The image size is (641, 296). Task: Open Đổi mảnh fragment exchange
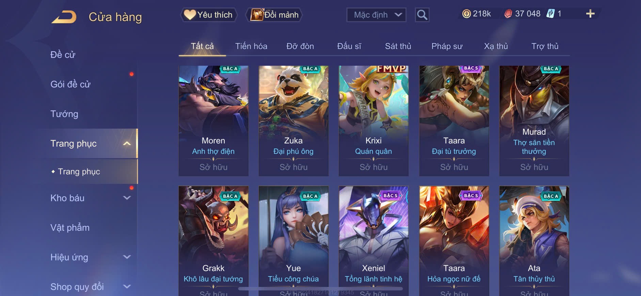(274, 15)
